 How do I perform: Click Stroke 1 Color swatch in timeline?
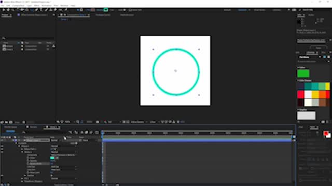tap(52, 158)
